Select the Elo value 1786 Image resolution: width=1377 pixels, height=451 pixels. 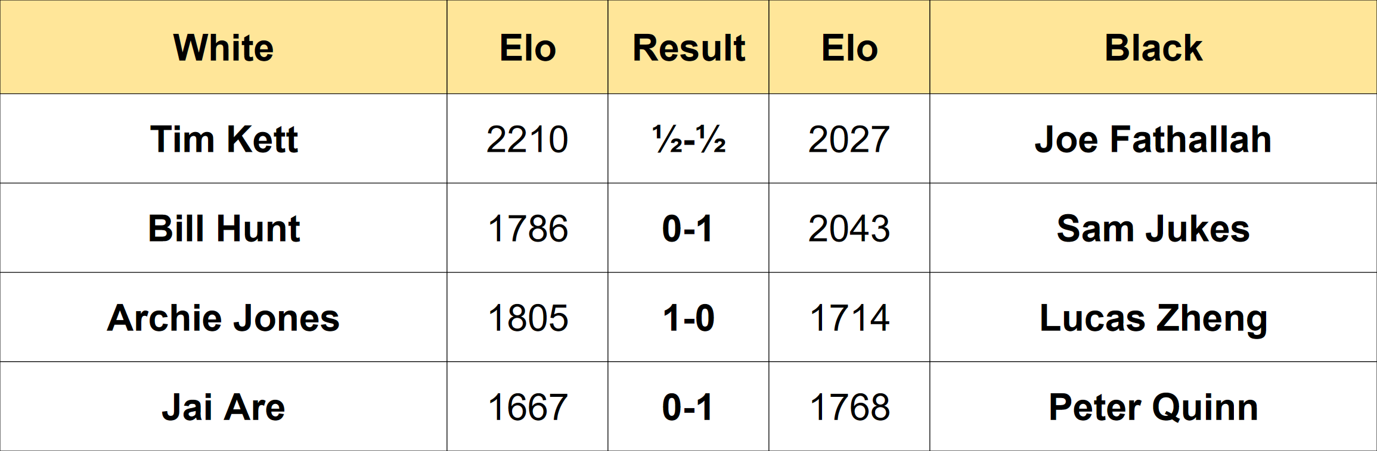click(528, 228)
